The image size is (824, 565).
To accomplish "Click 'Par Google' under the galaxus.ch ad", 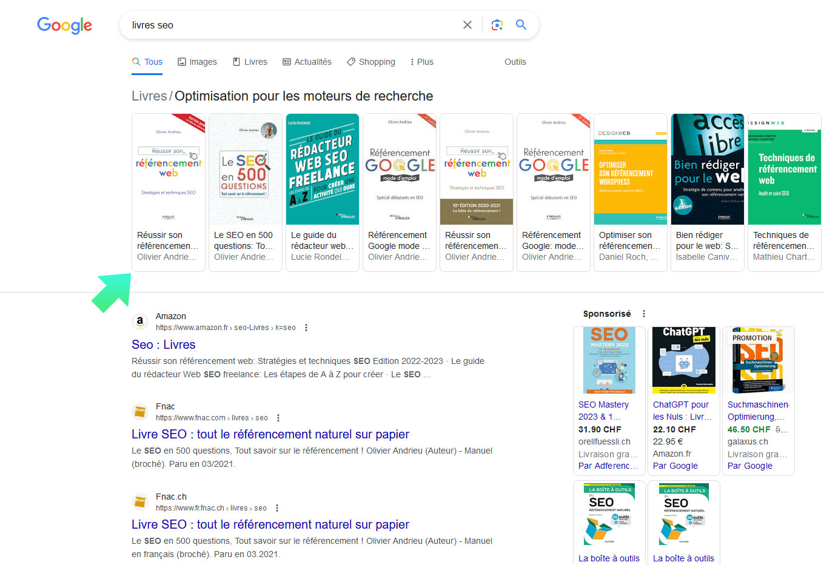I will pyautogui.click(x=750, y=466).
